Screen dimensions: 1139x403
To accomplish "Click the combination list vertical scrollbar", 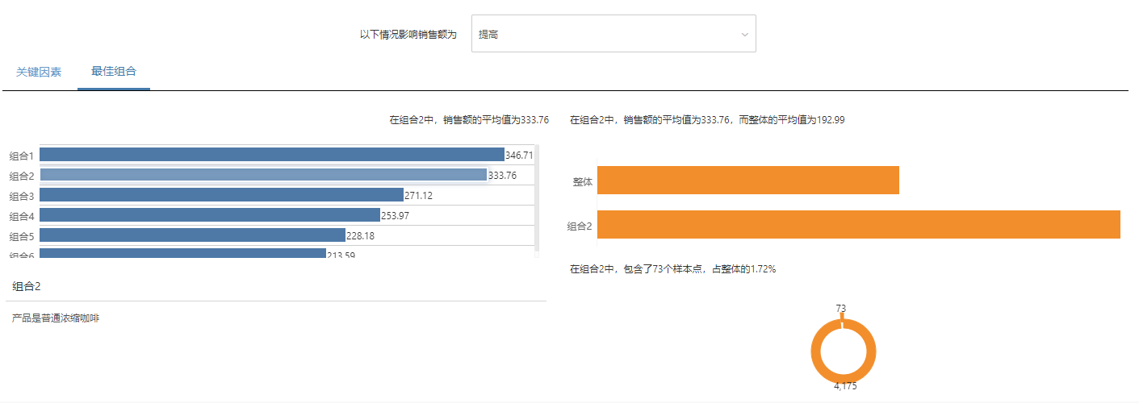I will pos(537,200).
